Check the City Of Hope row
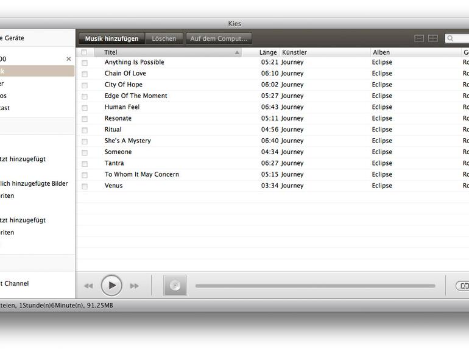The width and height of the screenshot is (469, 352). [85, 85]
